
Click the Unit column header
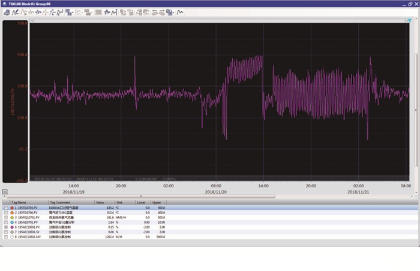pos(125,202)
